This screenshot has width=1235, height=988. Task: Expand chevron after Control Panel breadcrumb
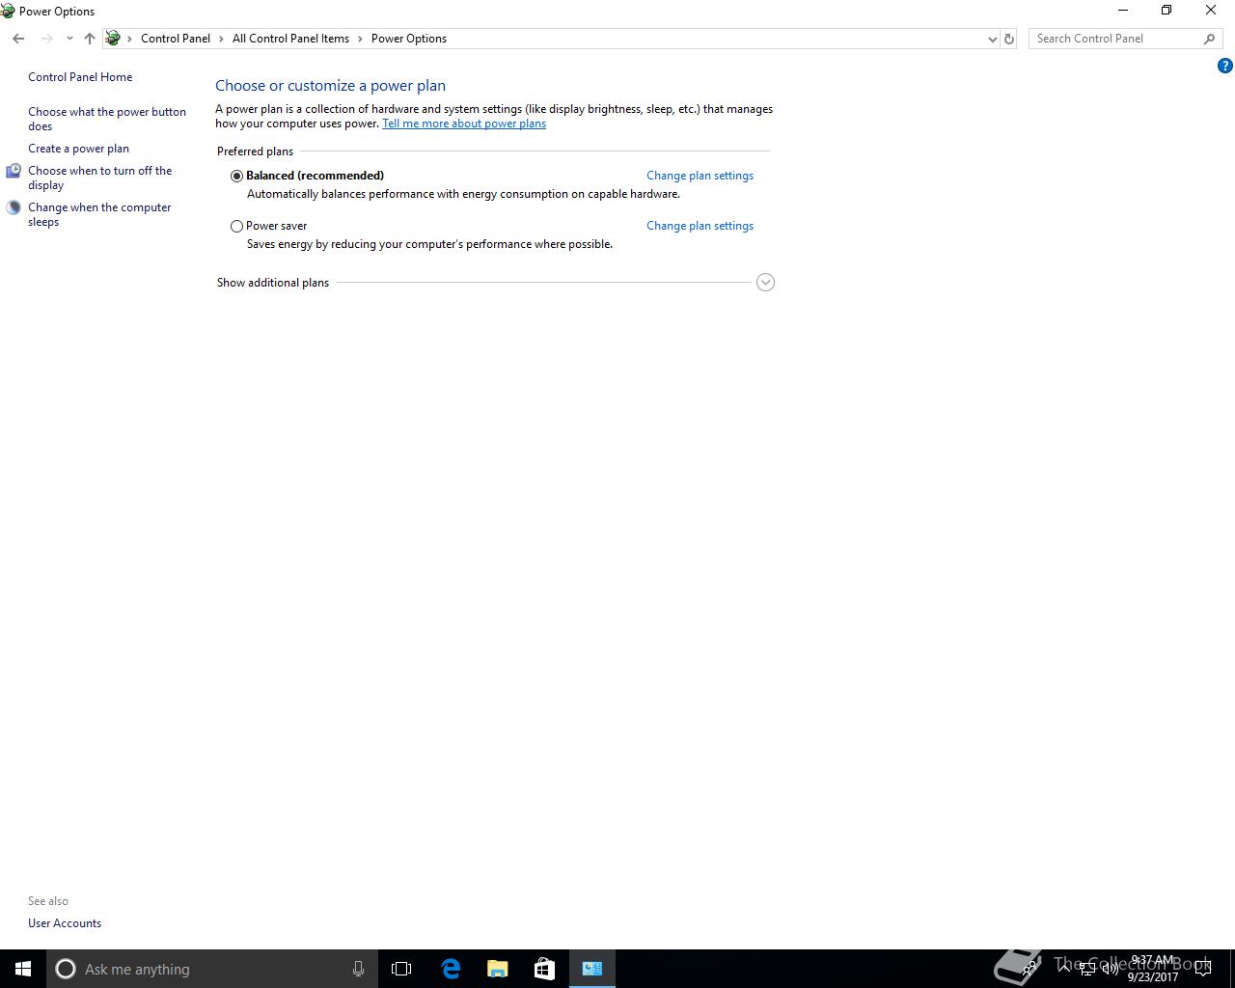221,39
